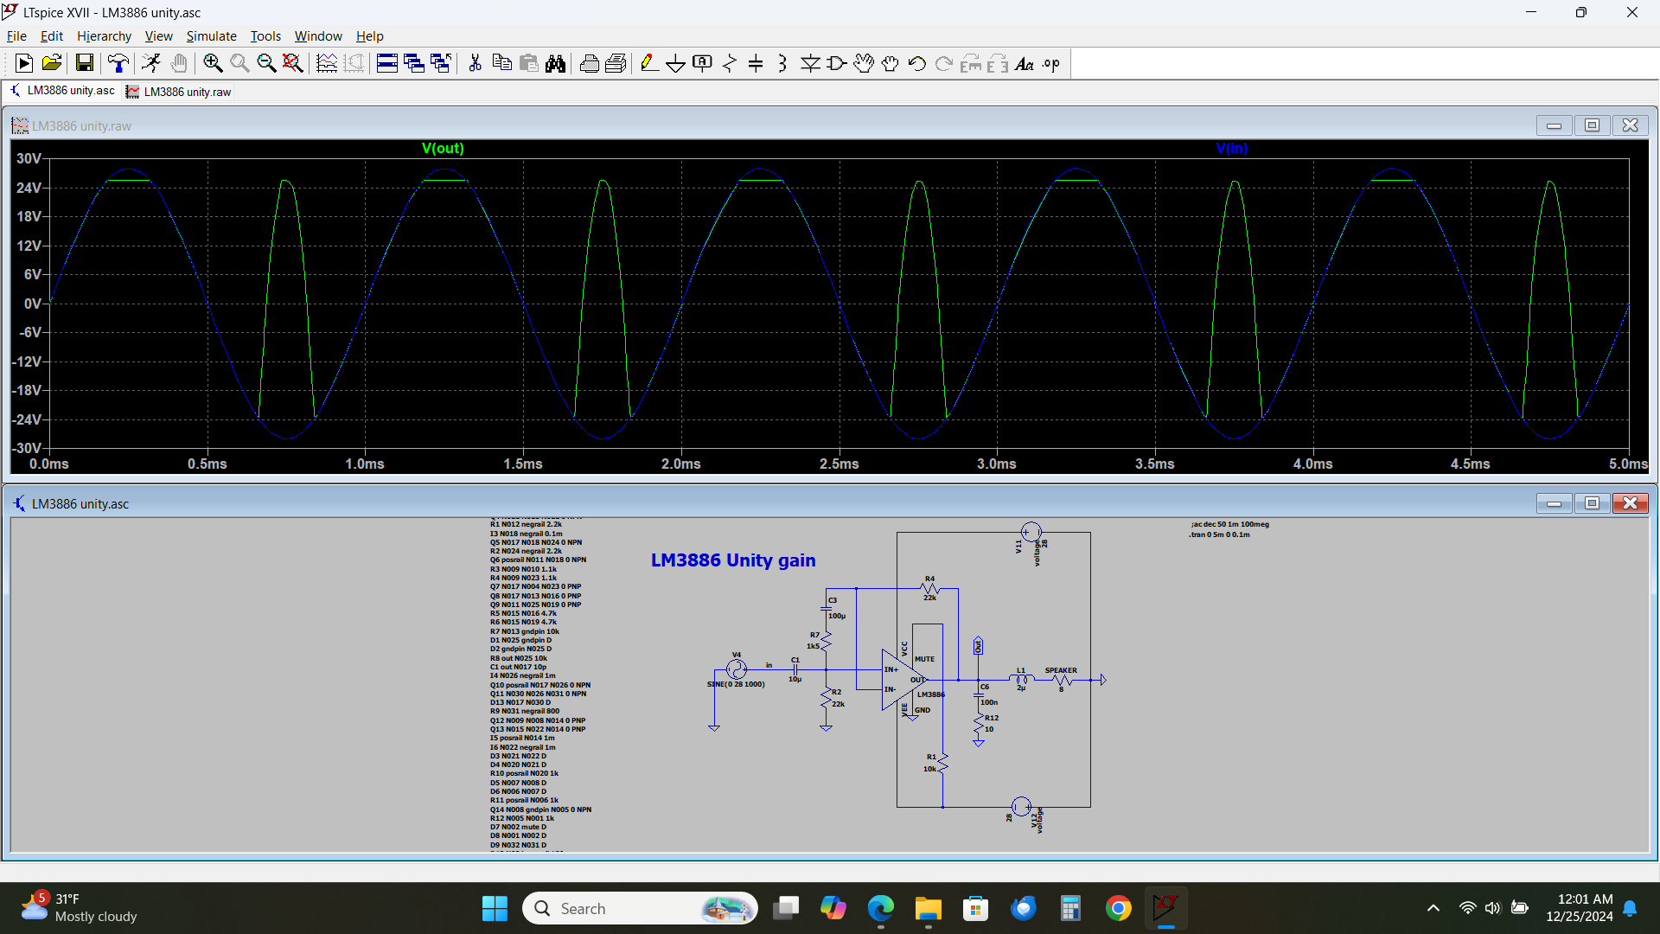Click the LM3886 Unity gain title text
Image resolution: width=1660 pixels, height=934 pixels.
[733, 560]
